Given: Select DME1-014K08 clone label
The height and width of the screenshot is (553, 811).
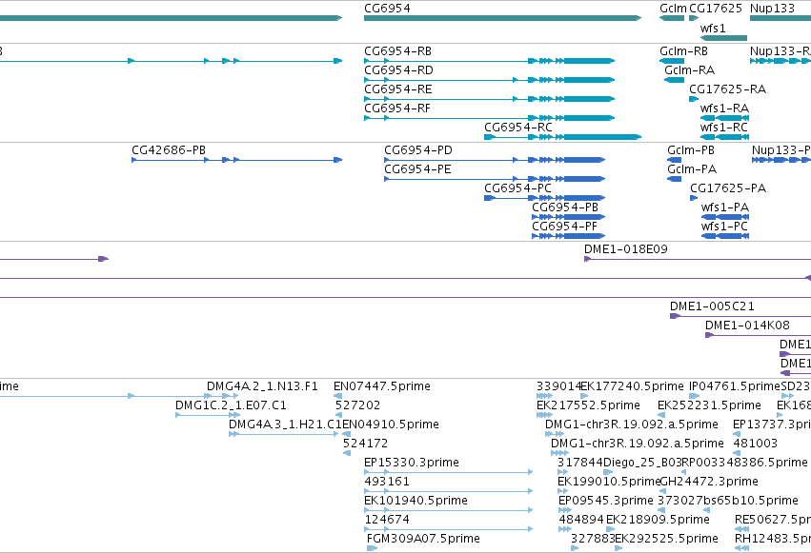Looking at the screenshot, I should 747,326.
